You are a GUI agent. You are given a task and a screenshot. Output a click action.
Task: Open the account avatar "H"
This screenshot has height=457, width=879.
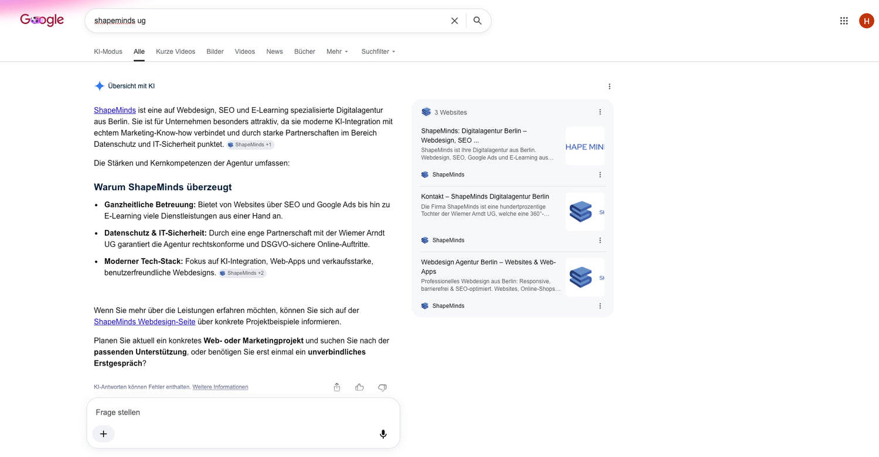click(x=866, y=20)
